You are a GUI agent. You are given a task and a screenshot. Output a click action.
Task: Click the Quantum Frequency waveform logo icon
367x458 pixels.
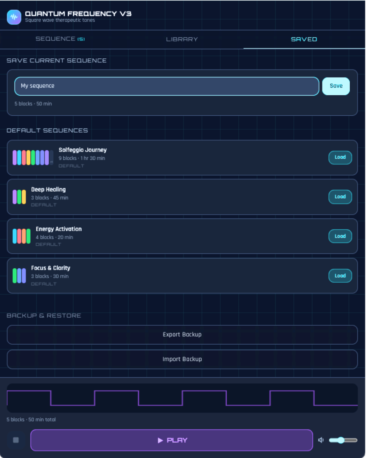[x=14, y=17]
